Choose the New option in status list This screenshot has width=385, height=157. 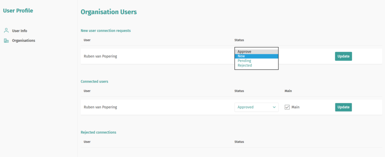point(256,56)
